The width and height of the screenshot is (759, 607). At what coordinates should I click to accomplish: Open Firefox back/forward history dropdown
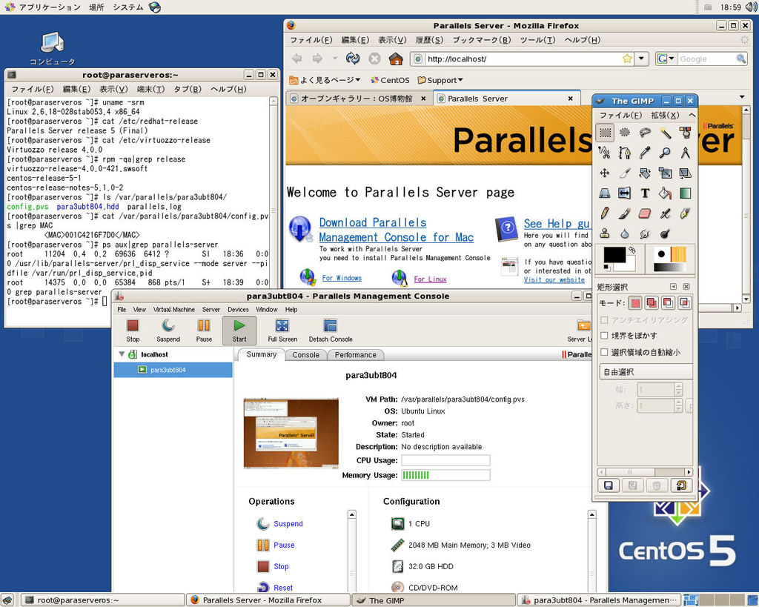(x=335, y=59)
